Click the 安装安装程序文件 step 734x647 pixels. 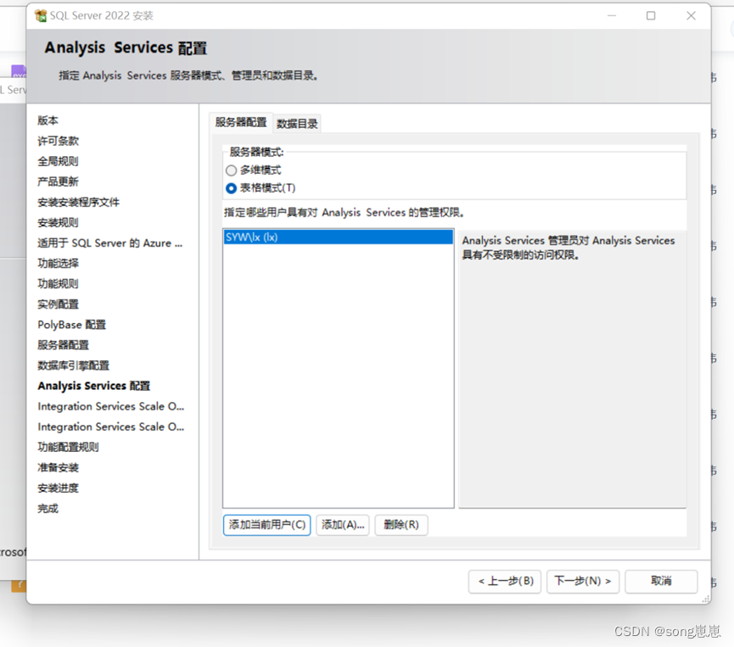pos(79,202)
